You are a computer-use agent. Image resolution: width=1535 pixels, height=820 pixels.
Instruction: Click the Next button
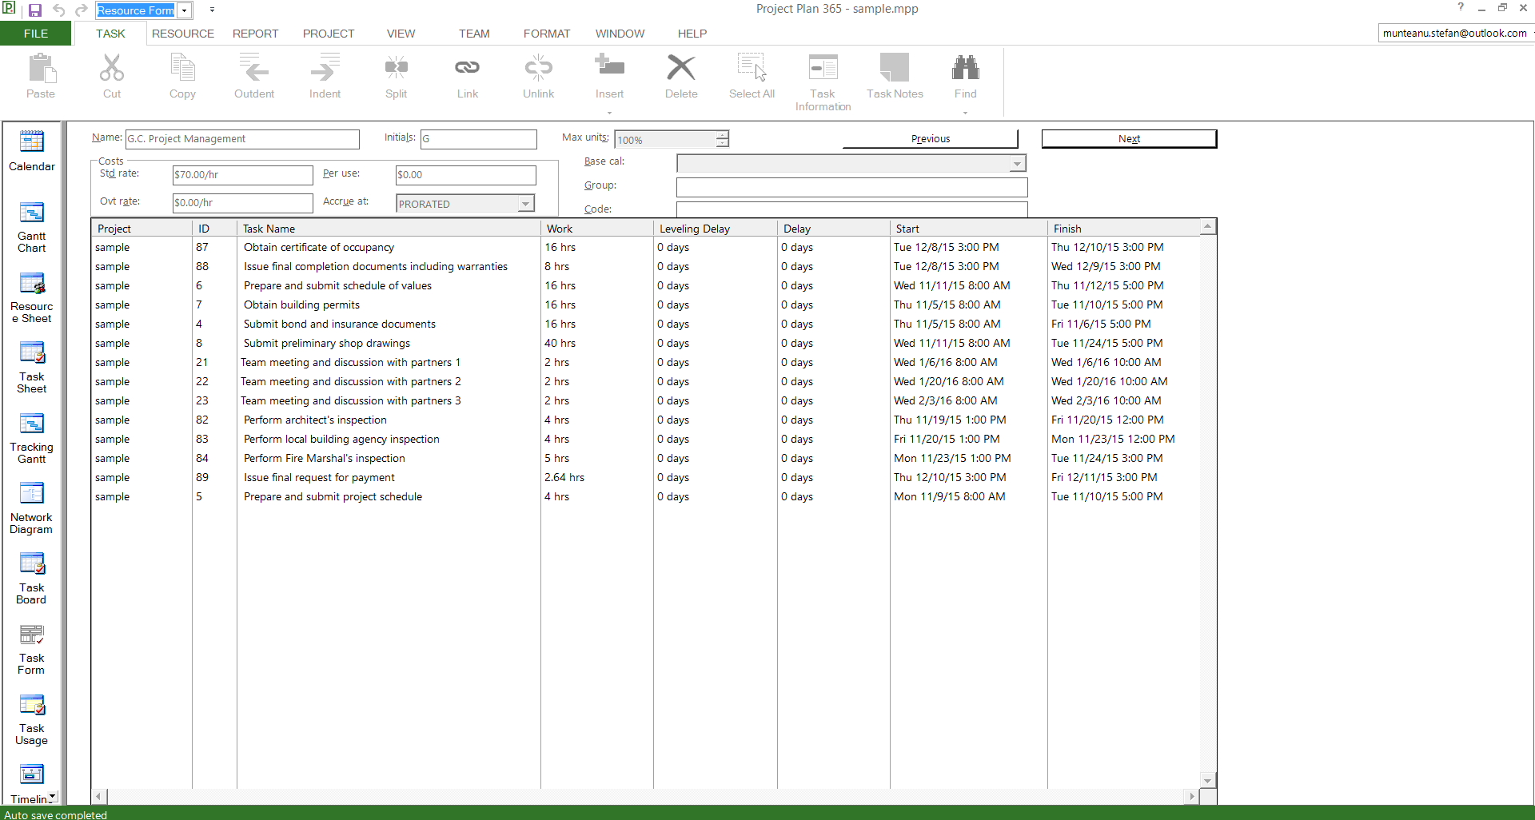[x=1128, y=138]
